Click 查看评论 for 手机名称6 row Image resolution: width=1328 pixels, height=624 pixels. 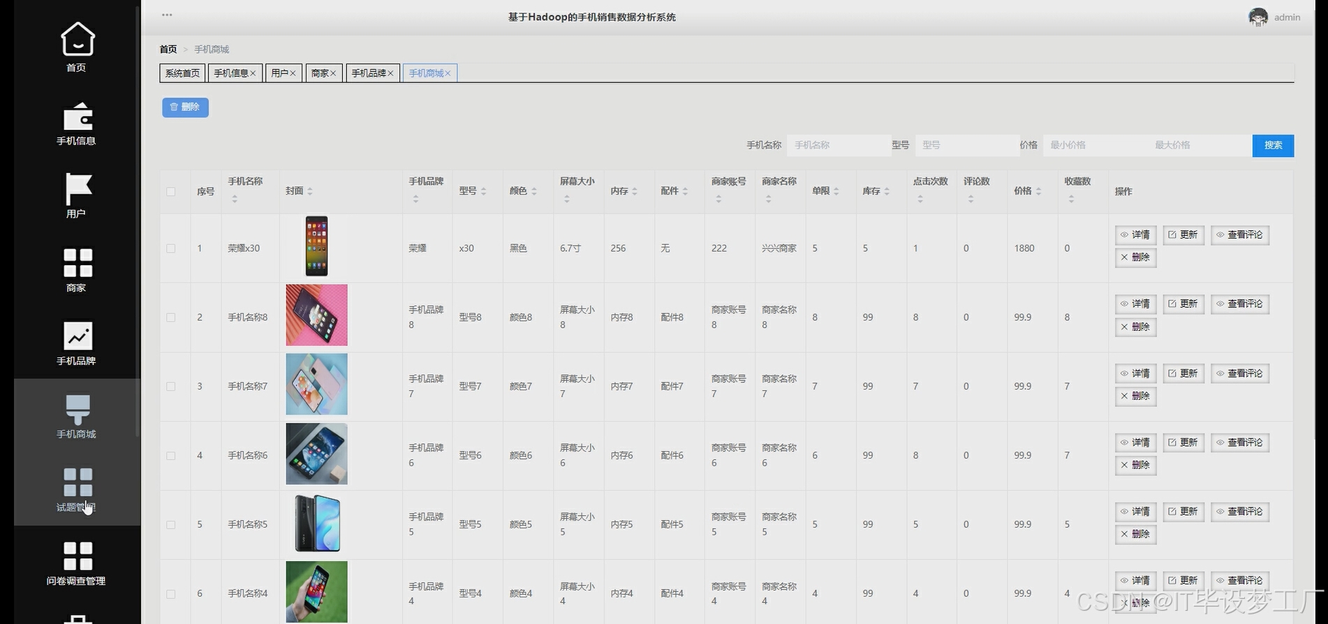[1240, 443]
